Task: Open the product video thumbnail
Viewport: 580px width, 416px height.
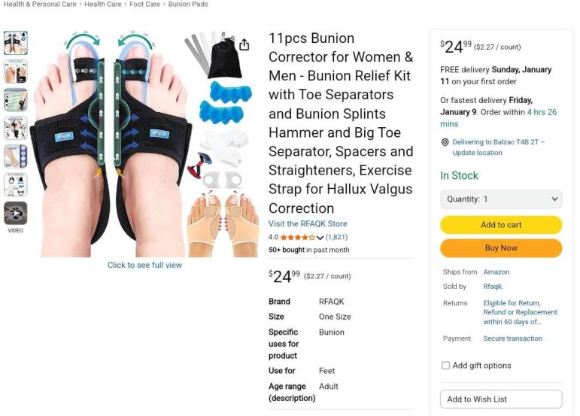Action: (x=16, y=214)
